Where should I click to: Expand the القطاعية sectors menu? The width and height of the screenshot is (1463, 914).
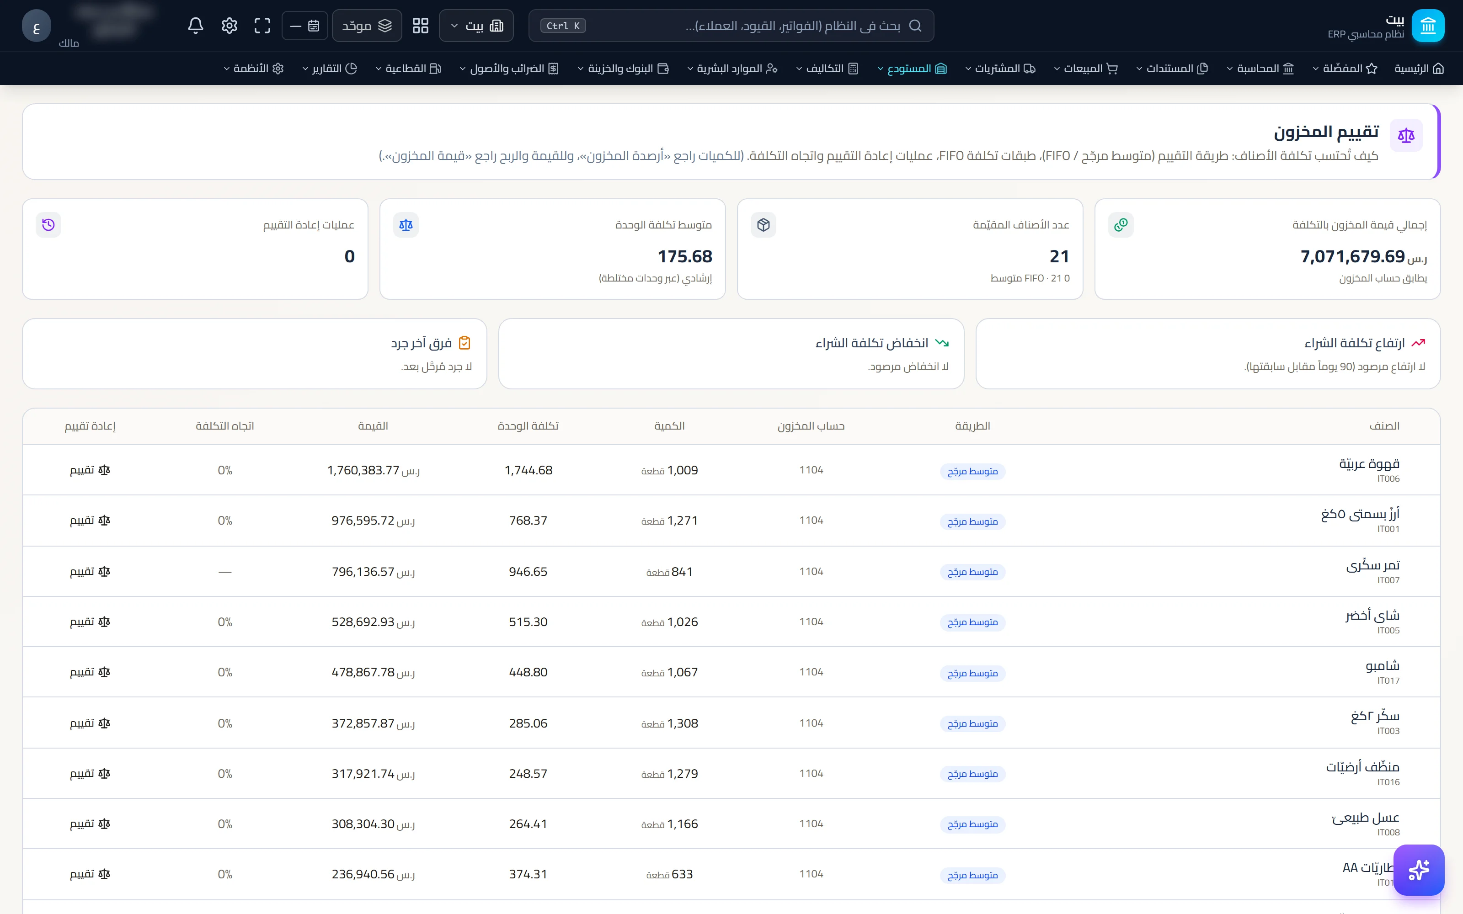(x=409, y=68)
